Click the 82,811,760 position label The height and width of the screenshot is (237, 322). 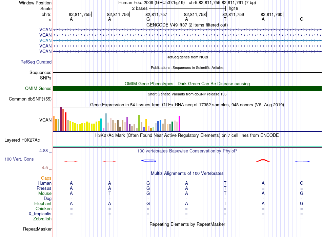coord(272,14)
